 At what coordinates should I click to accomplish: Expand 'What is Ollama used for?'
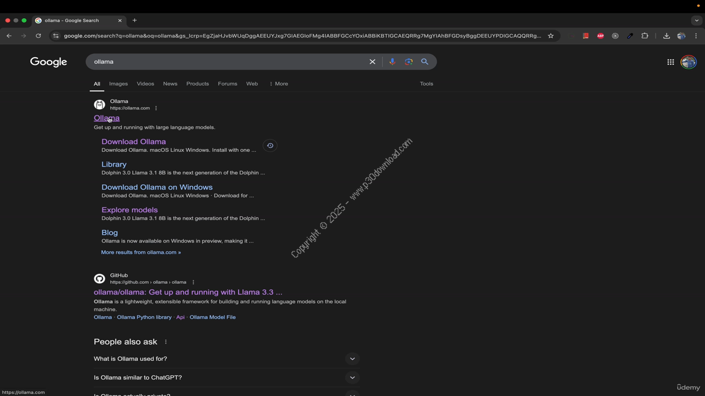pyautogui.click(x=226, y=359)
